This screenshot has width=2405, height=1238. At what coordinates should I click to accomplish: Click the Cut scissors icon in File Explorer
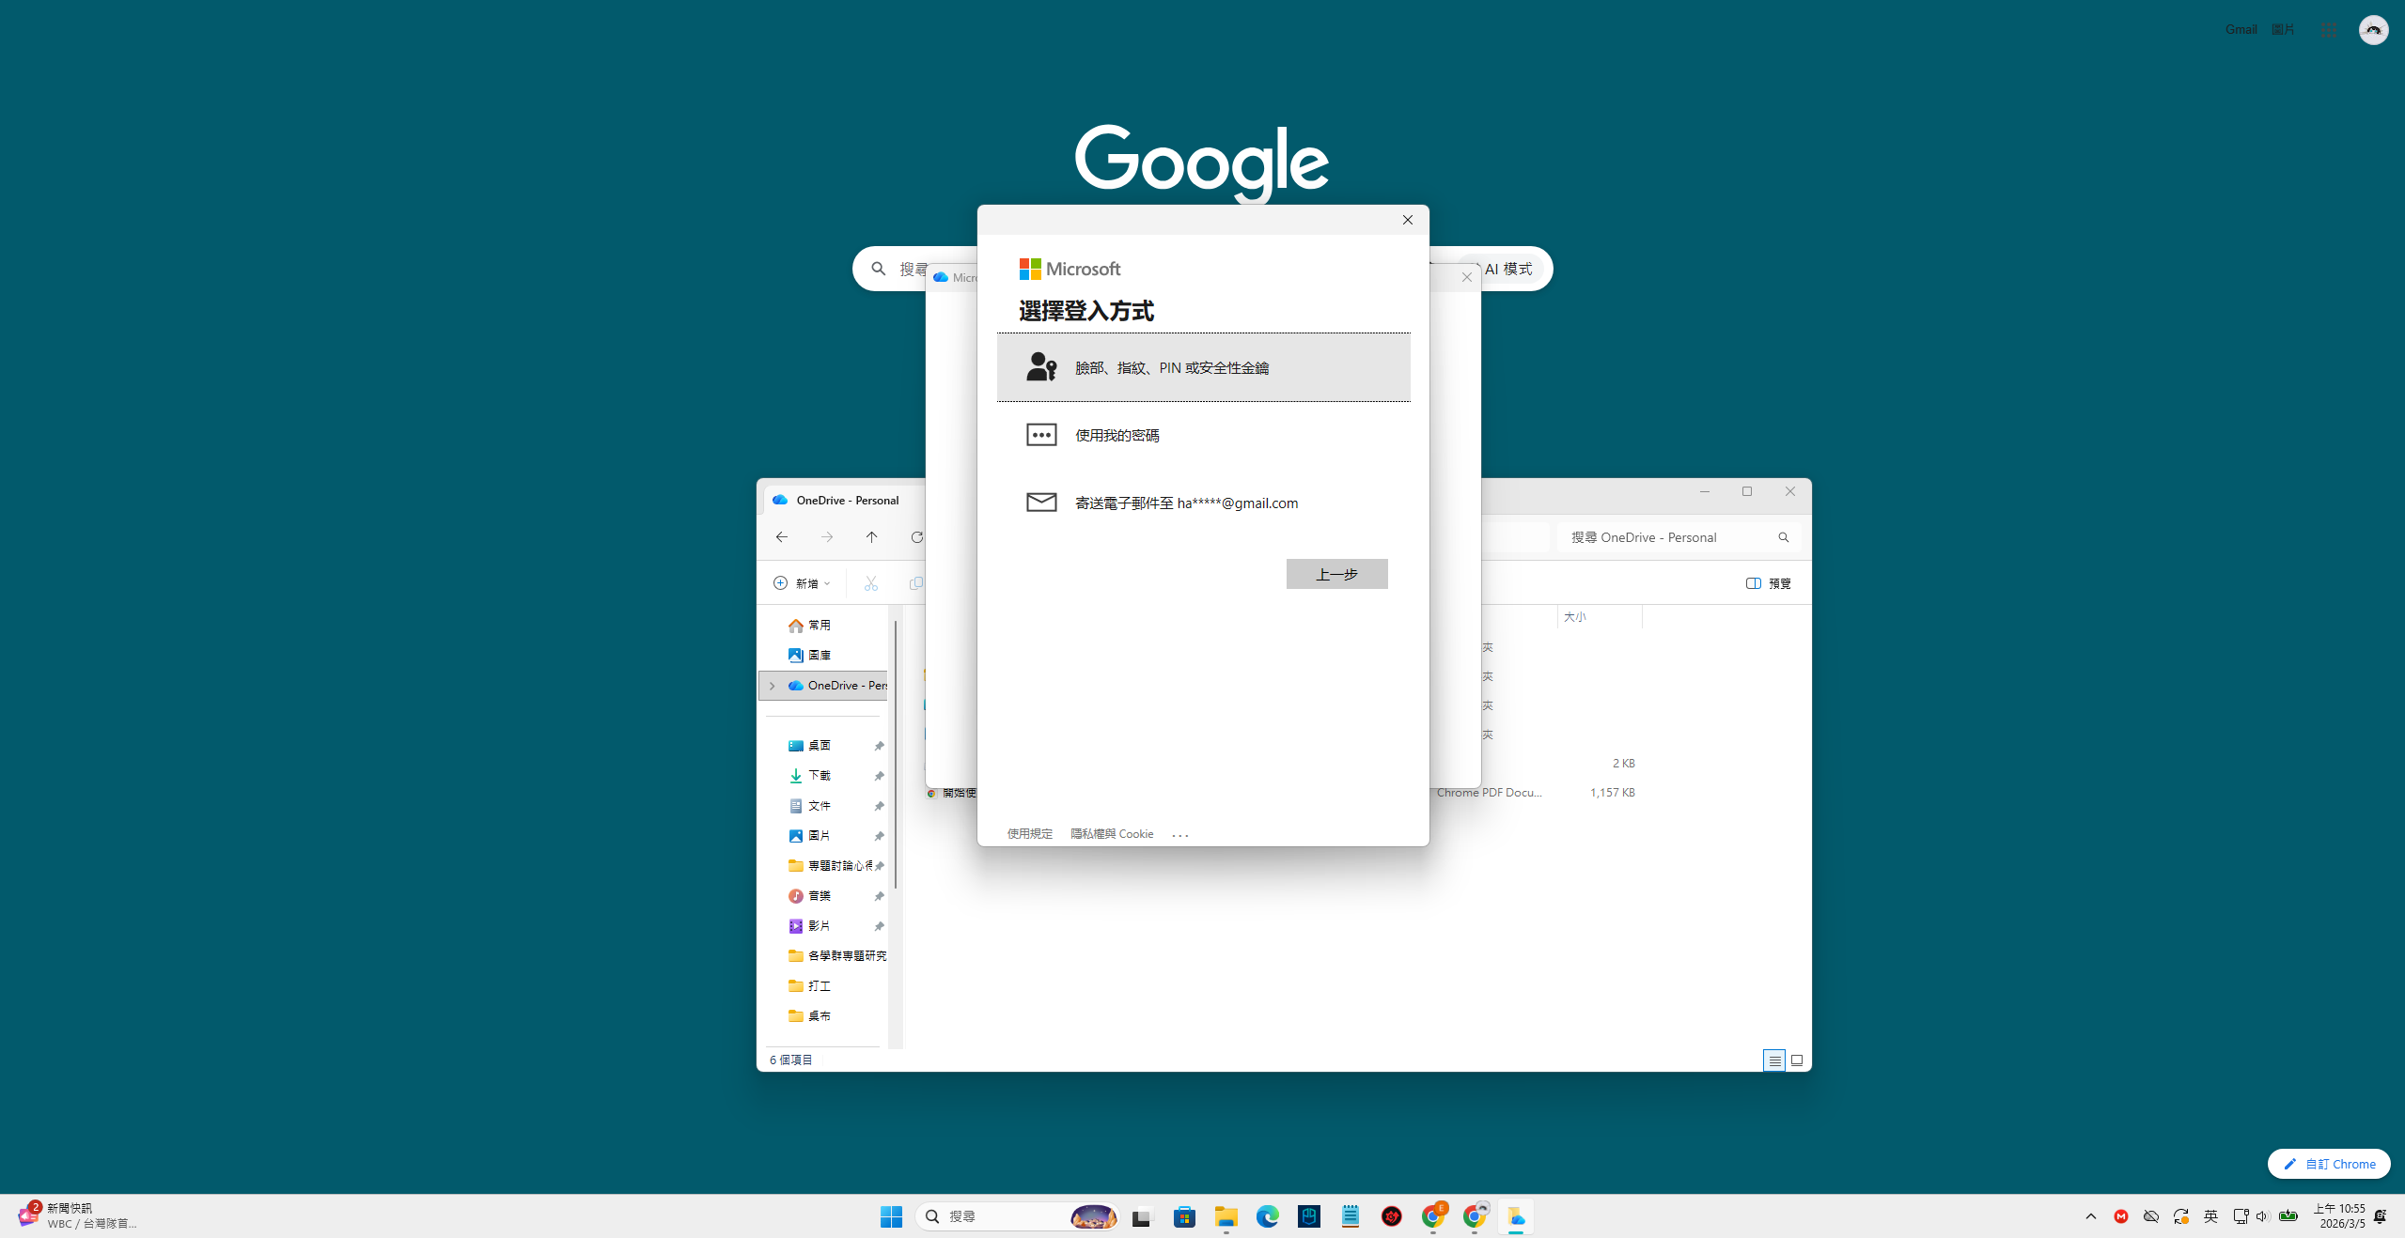tap(871, 583)
